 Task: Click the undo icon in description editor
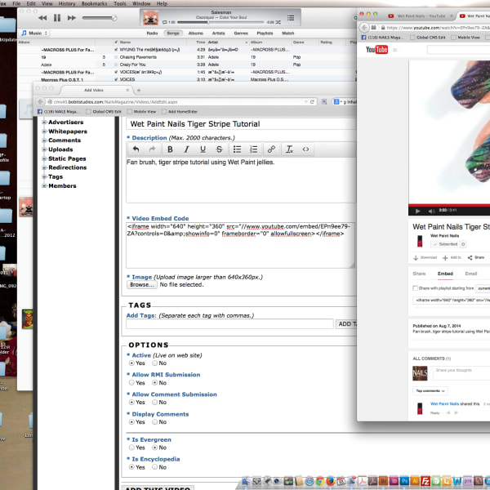136,149
